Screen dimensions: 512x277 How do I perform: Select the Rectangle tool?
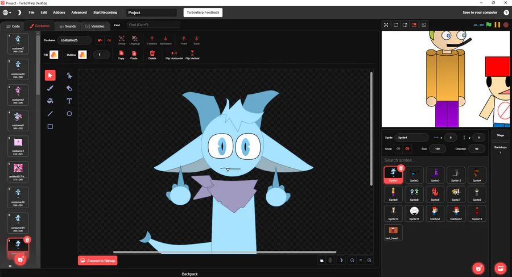pyautogui.click(x=50, y=126)
